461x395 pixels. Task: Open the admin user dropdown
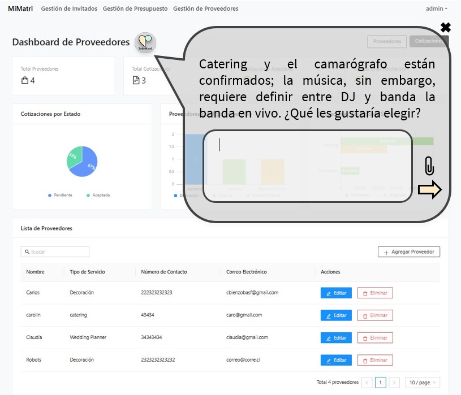pyautogui.click(x=436, y=8)
